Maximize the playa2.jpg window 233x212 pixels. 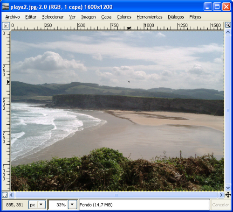tap(217, 7)
